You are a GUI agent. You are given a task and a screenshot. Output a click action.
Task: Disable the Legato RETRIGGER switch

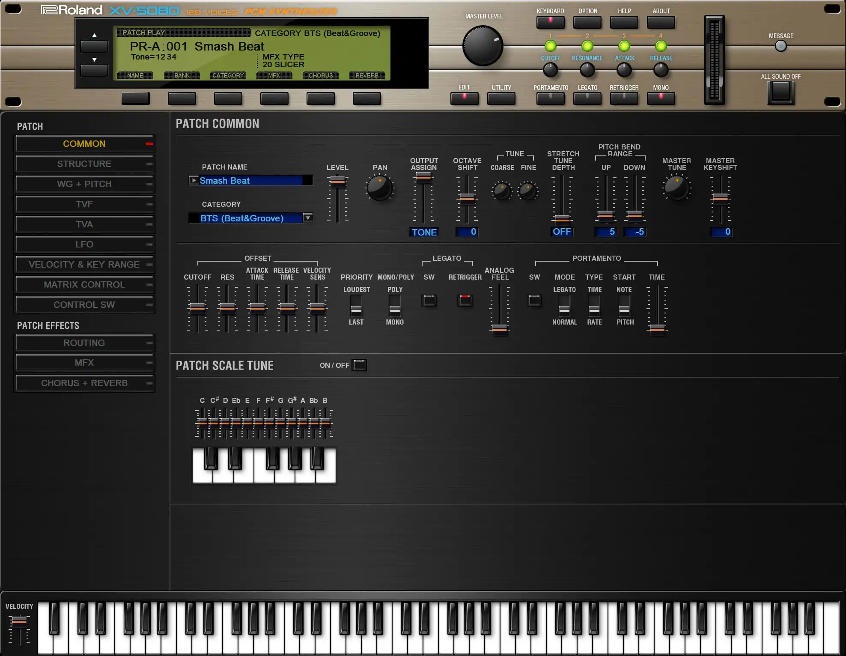(x=465, y=300)
